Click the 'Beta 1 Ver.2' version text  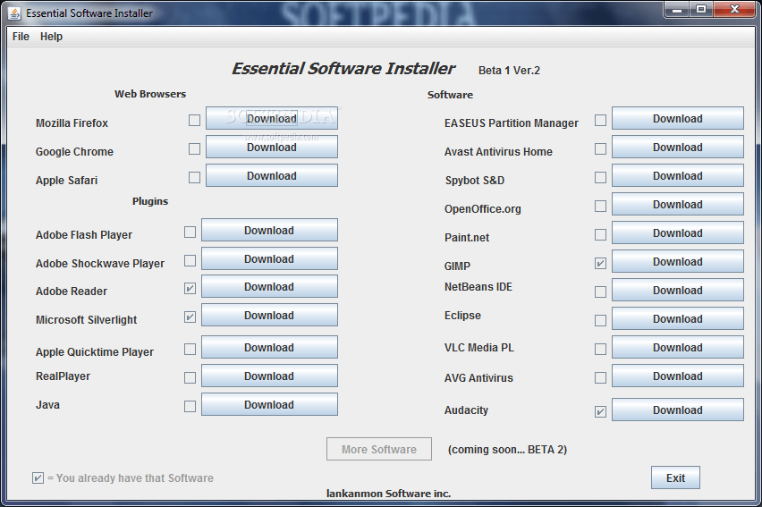(509, 71)
